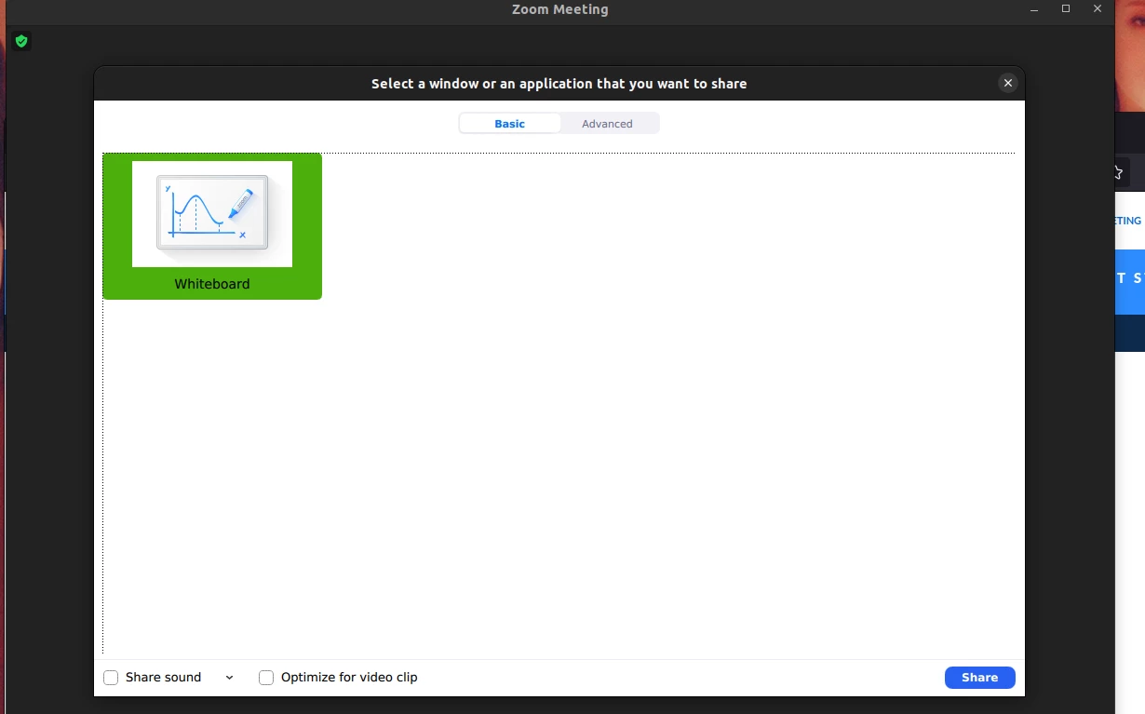Enable the Share sound checkbox
Viewport: 1145px width, 714px height.
tap(111, 678)
